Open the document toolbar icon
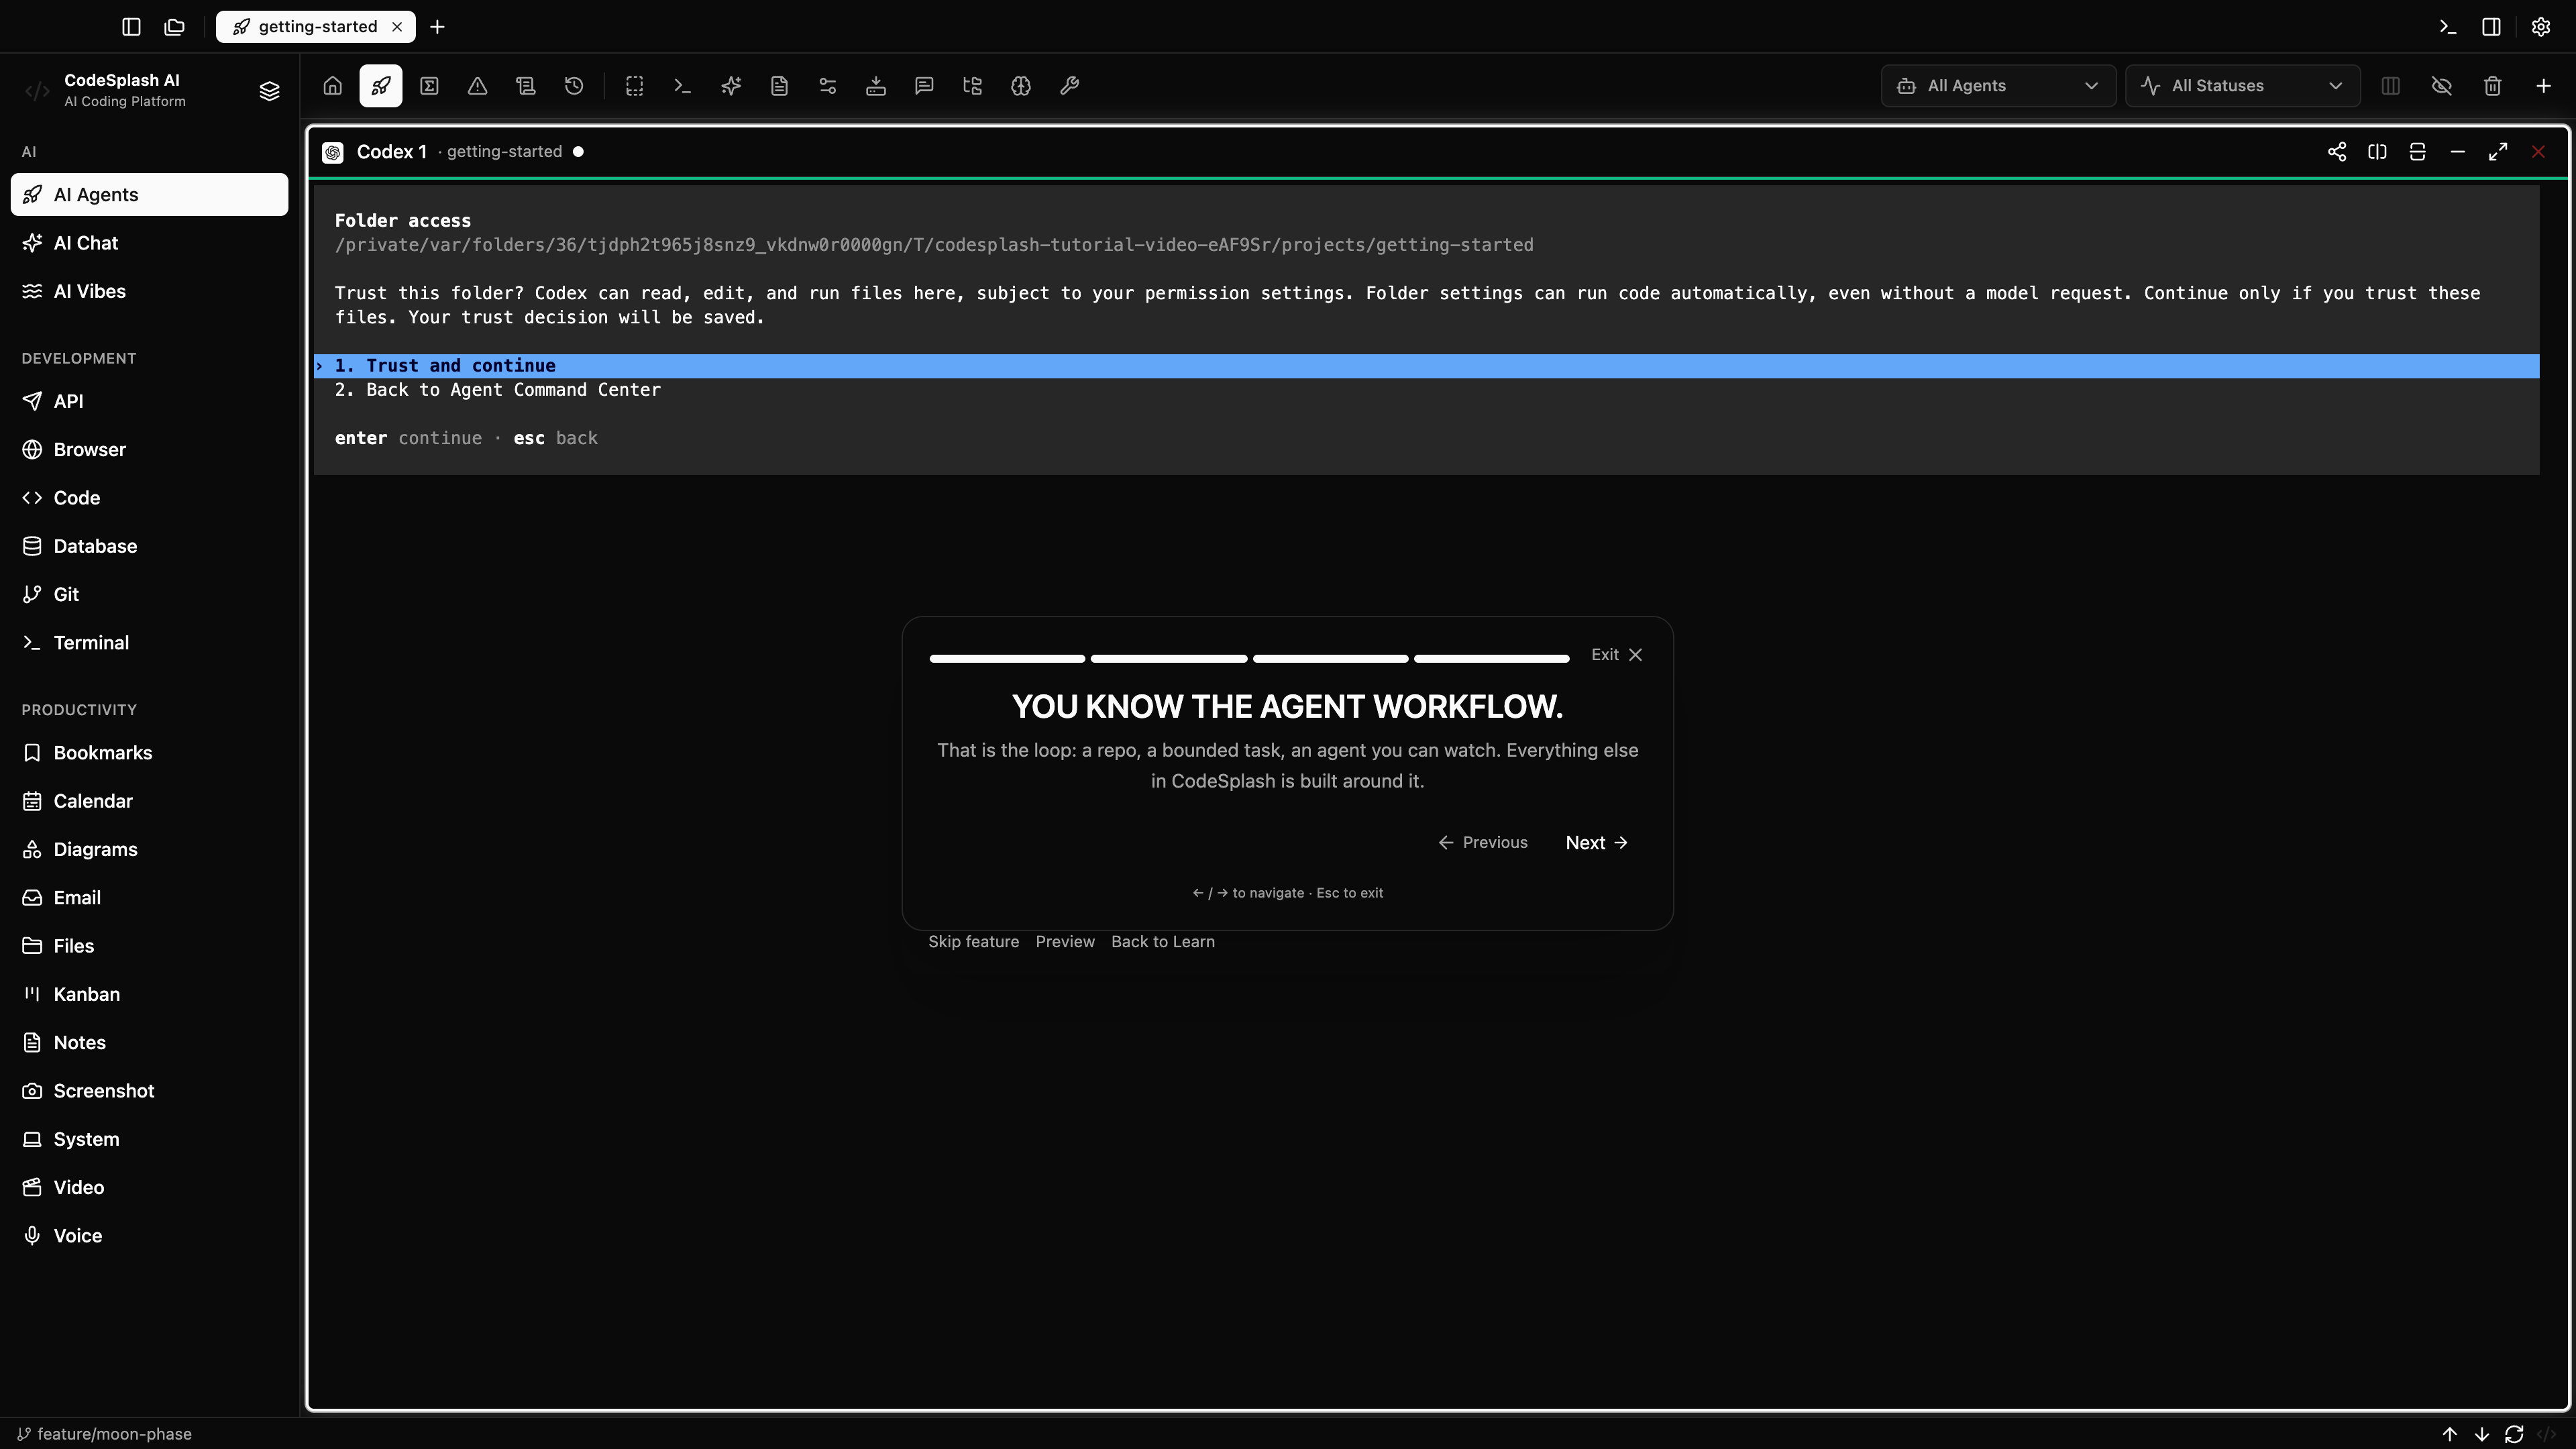2576x1449 pixels. 779,86
